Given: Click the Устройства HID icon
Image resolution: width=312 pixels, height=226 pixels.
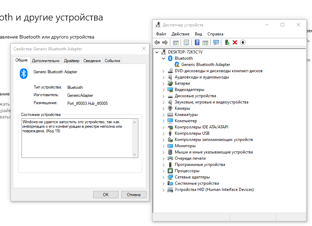Looking at the screenshot, I should (170, 190).
